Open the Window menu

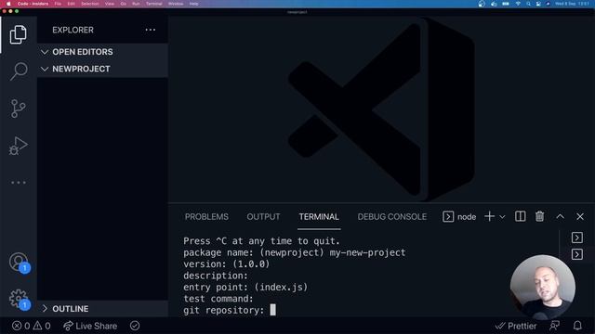pyautogui.click(x=176, y=4)
